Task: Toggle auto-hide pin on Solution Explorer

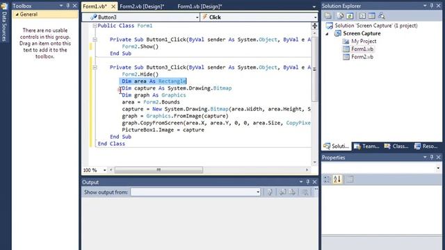Action: (432, 6)
